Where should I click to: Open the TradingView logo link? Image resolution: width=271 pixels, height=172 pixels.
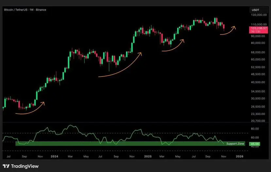(21, 166)
